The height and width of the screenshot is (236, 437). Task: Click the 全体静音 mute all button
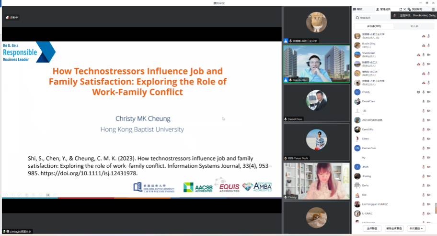pyautogui.click(x=371, y=228)
